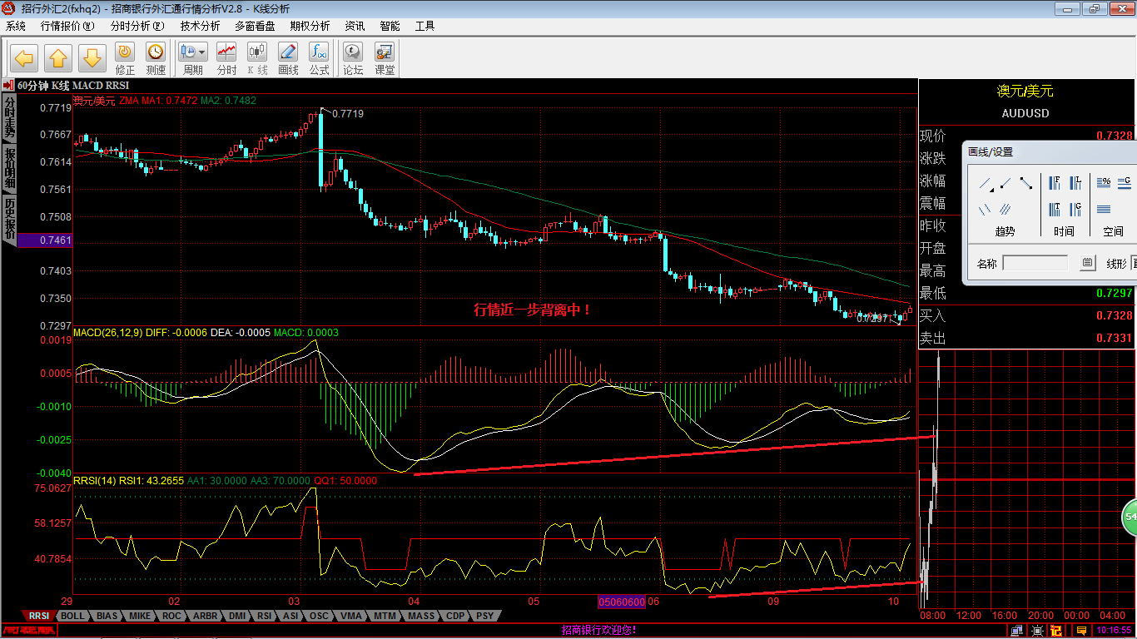This screenshot has width=1137, height=639.
Task: Switch to the VMA indicator tab
Action: pos(351,617)
